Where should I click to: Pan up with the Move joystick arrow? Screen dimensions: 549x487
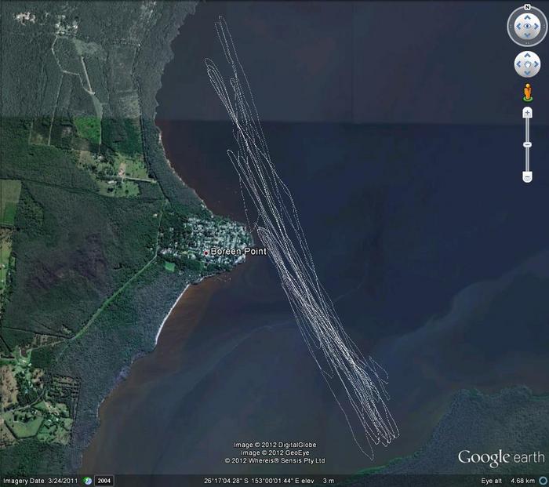[x=527, y=56]
